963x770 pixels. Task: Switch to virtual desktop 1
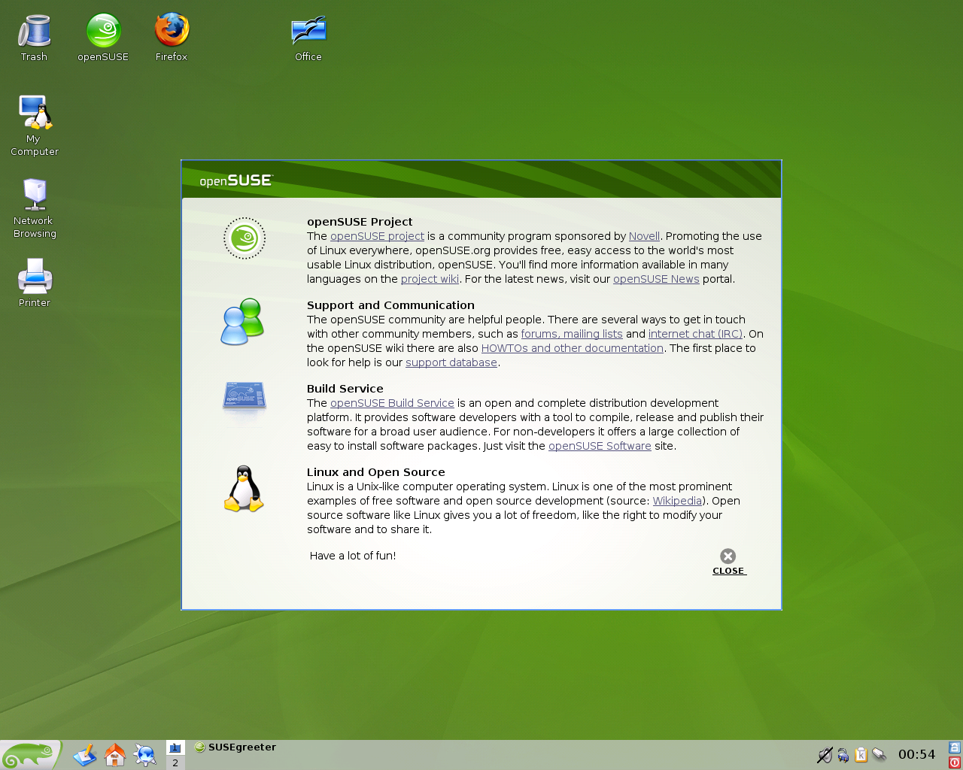(x=175, y=747)
